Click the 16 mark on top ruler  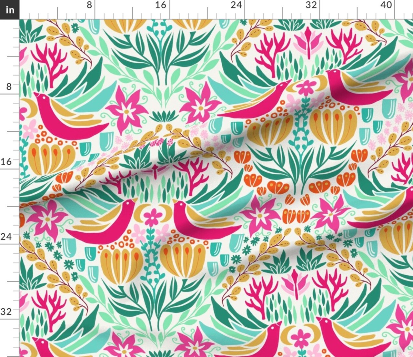pos(161,5)
